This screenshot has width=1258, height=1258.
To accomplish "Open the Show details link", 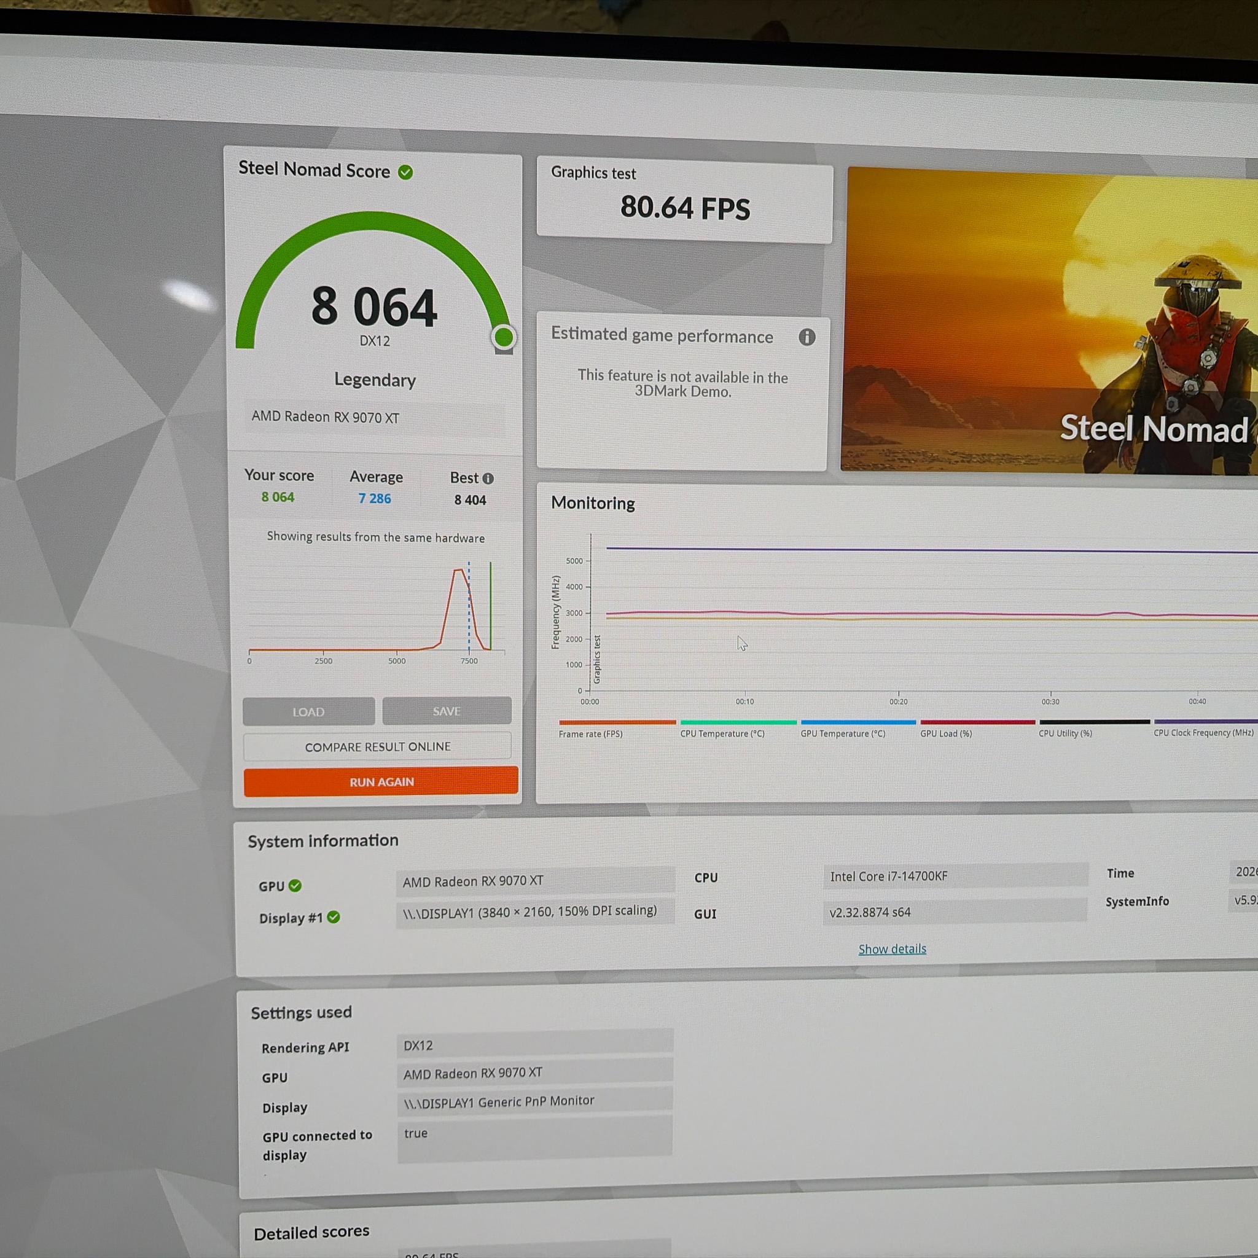I will coord(892,948).
